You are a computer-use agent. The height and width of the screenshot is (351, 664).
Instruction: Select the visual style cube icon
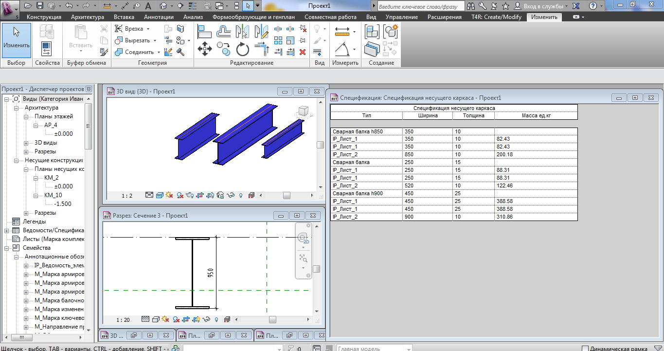(x=159, y=195)
